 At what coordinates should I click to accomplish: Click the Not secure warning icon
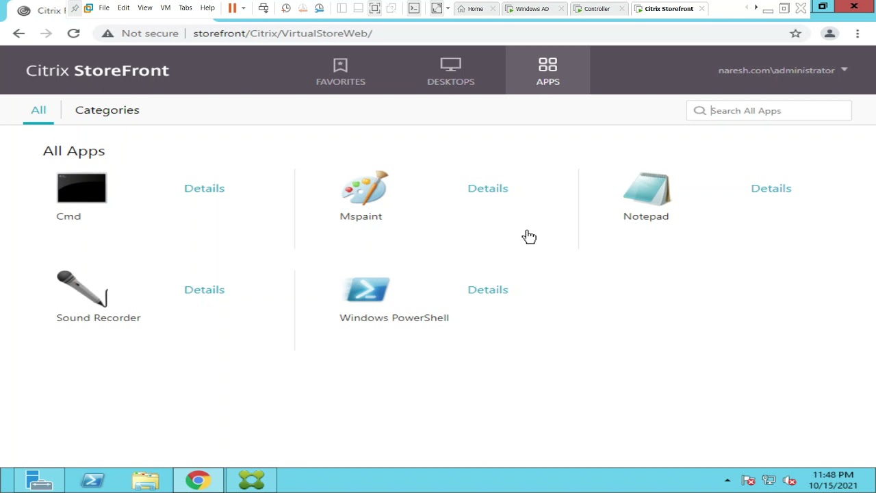coord(107,33)
